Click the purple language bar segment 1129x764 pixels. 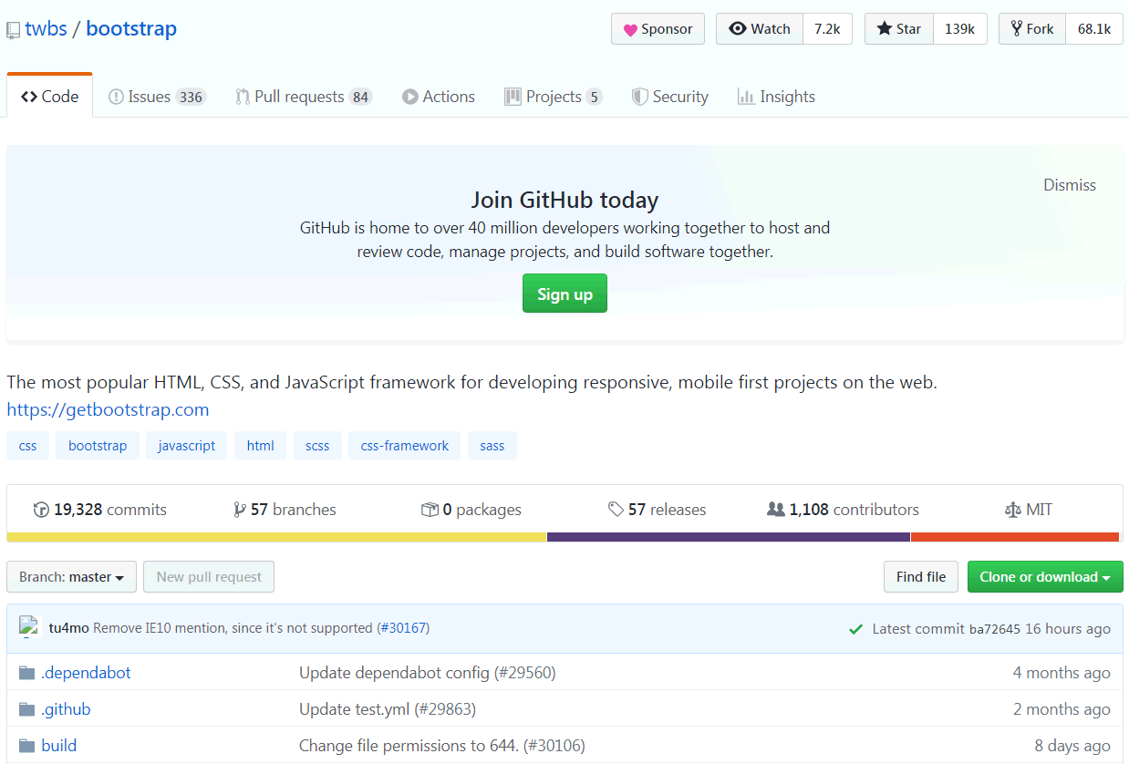[x=729, y=537]
